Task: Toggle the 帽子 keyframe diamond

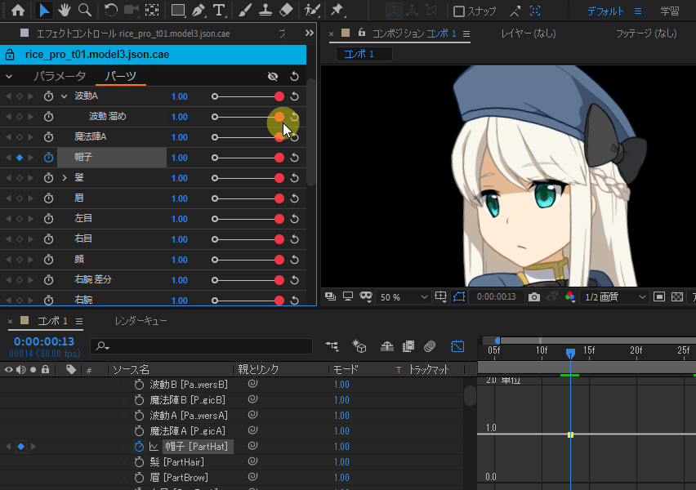Action: (20, 158)
